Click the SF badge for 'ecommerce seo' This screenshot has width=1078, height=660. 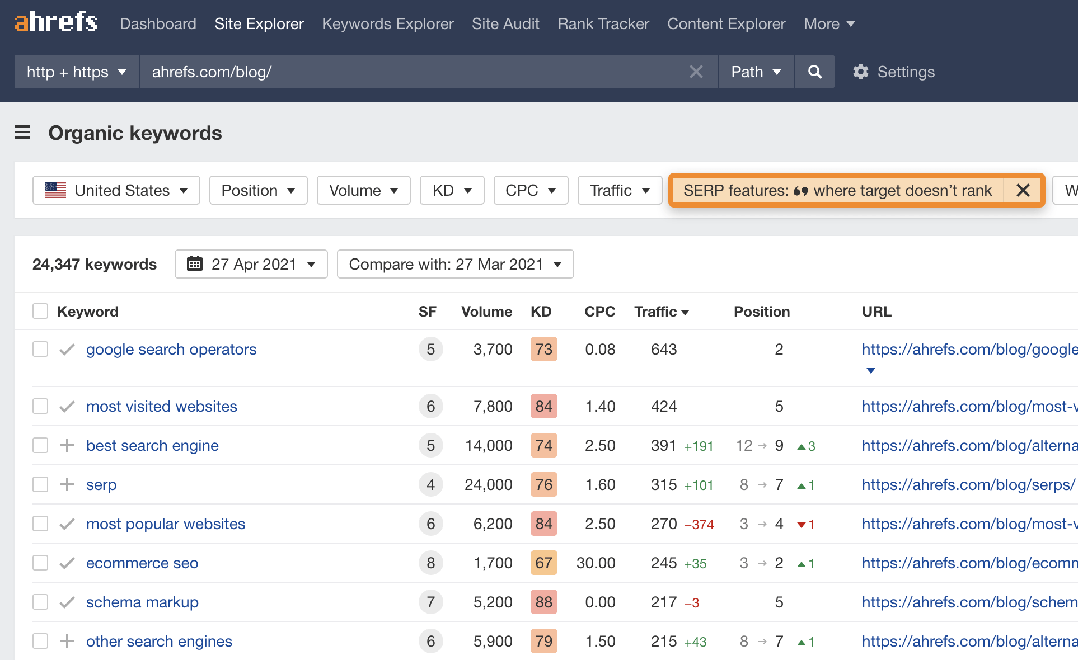(430, 563)
